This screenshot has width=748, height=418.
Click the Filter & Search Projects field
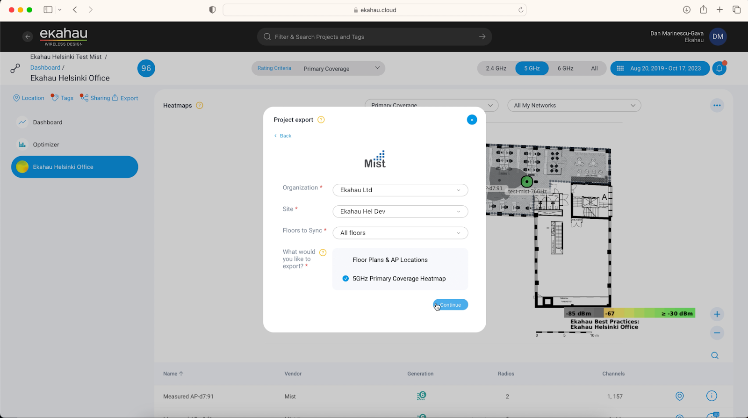tap(374, 36)
